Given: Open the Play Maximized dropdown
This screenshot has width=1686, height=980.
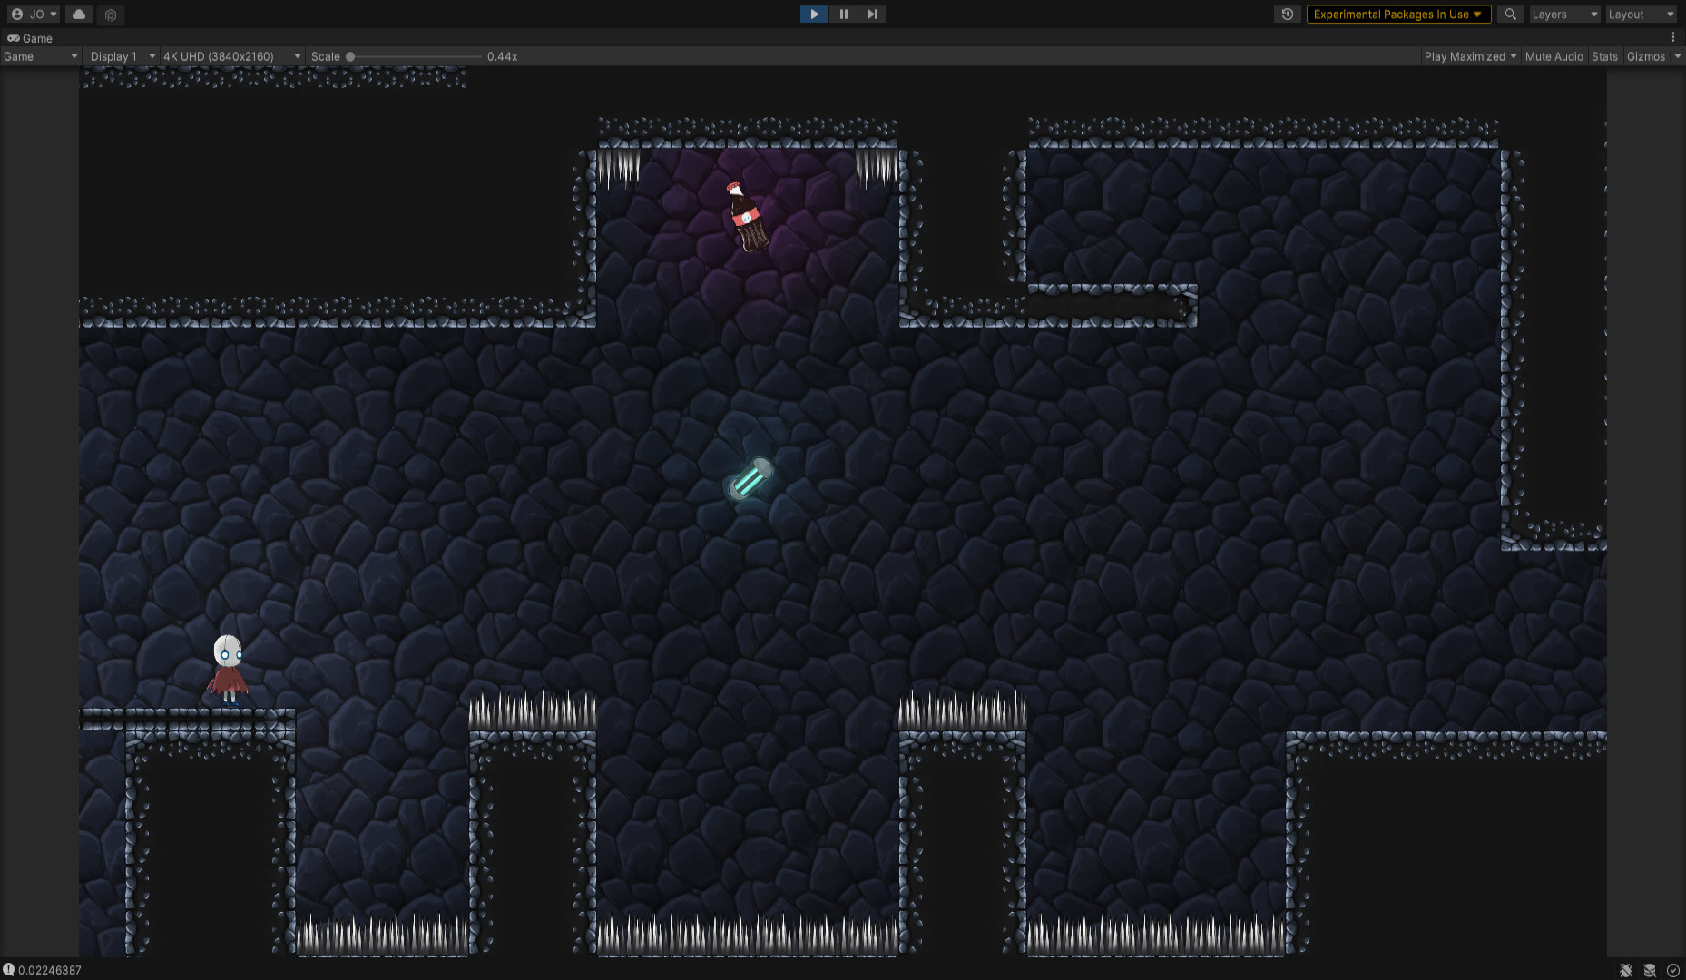Looking at the screenshot, I should tap(1470, 56).
